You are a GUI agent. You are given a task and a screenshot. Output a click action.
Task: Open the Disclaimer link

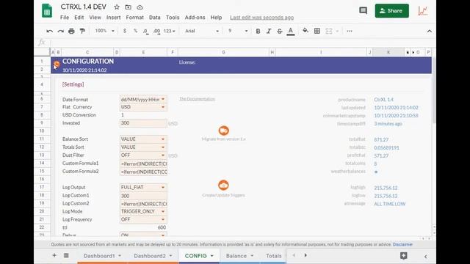[402, 244]
